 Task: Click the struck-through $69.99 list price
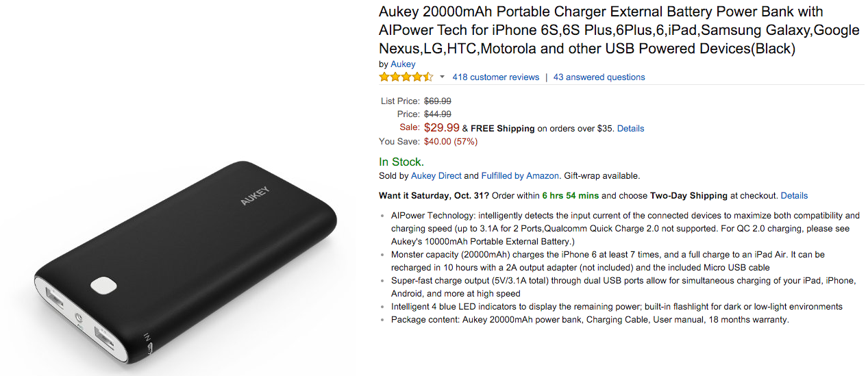(438, 101)
